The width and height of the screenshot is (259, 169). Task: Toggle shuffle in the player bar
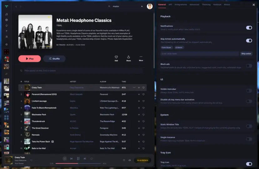tap(65, 159)
